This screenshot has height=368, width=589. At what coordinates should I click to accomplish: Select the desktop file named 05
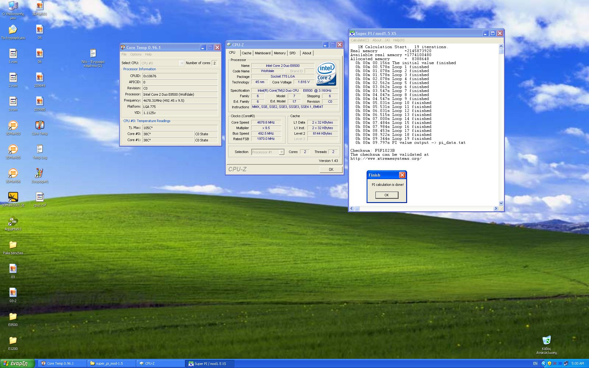(40, 32)
